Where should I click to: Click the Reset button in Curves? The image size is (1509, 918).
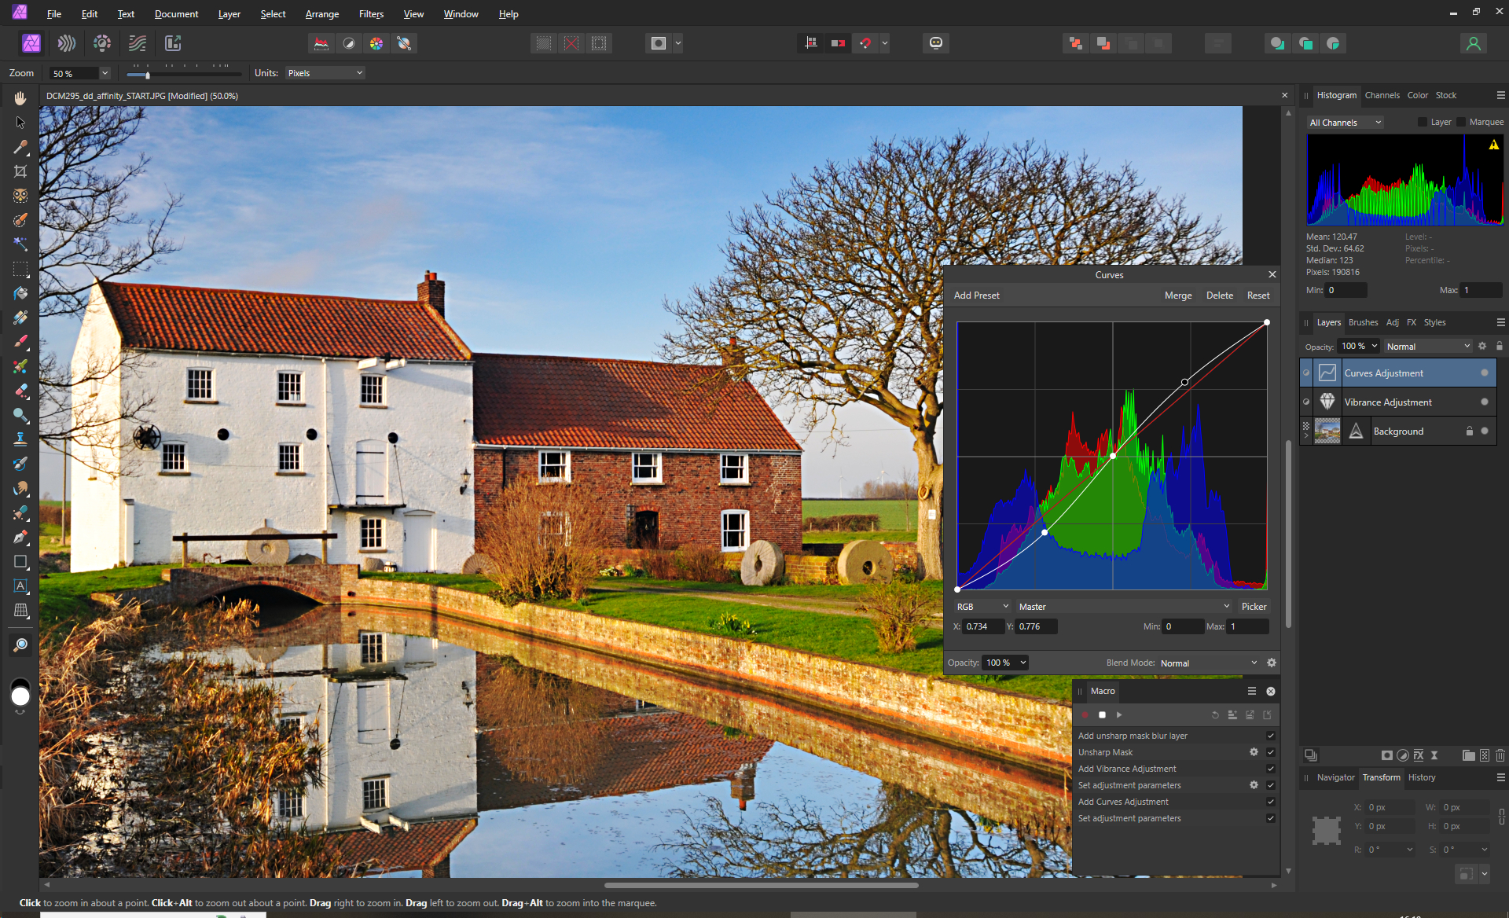[x=1257, y=296]
